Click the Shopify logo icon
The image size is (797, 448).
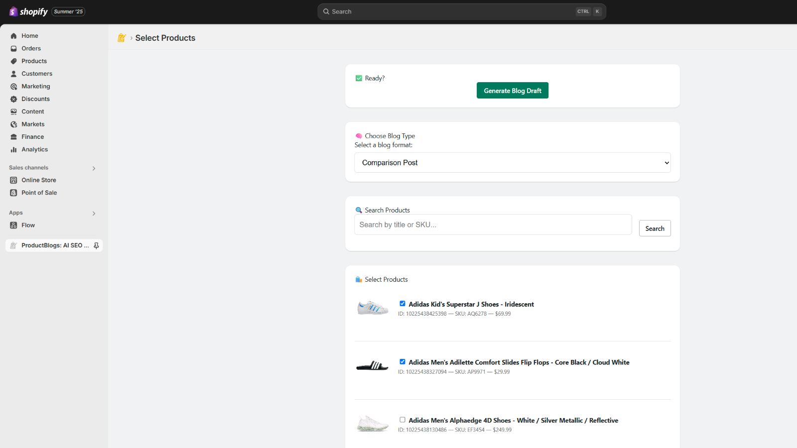point(13,11)
